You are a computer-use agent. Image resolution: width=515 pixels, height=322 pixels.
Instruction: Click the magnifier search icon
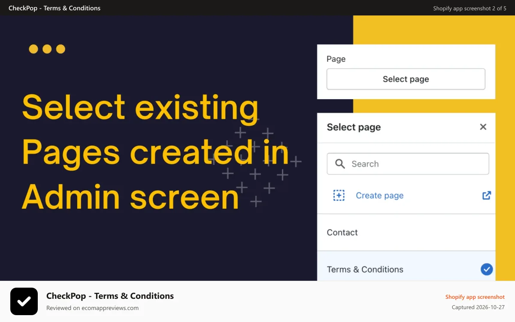340,164
